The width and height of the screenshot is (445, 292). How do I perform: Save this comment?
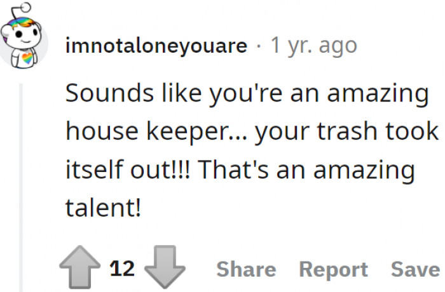click(414, 269)
